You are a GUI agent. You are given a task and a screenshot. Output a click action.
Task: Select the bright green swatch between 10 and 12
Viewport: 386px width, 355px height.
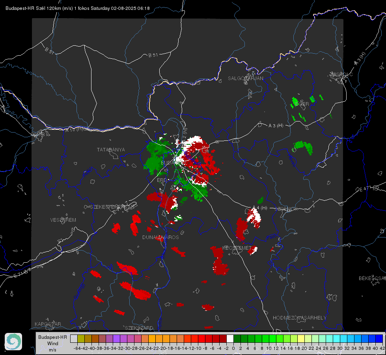[272, 339]
